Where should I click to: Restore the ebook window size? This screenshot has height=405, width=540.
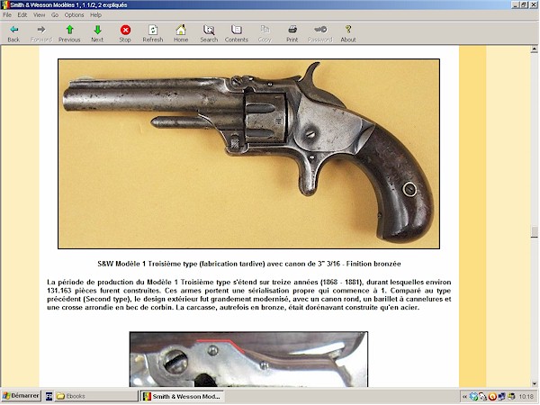click(524, 4)
